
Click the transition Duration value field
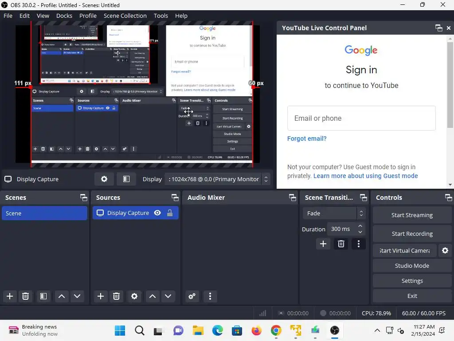click(x=342, y=229)
